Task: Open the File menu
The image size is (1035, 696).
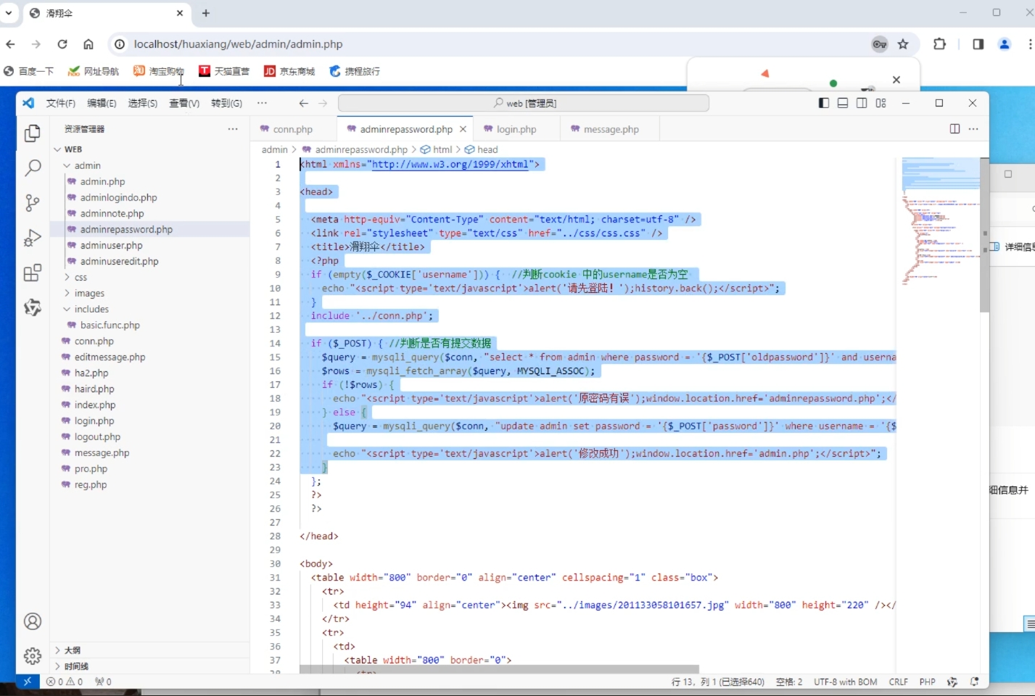Action: [61, 103]
